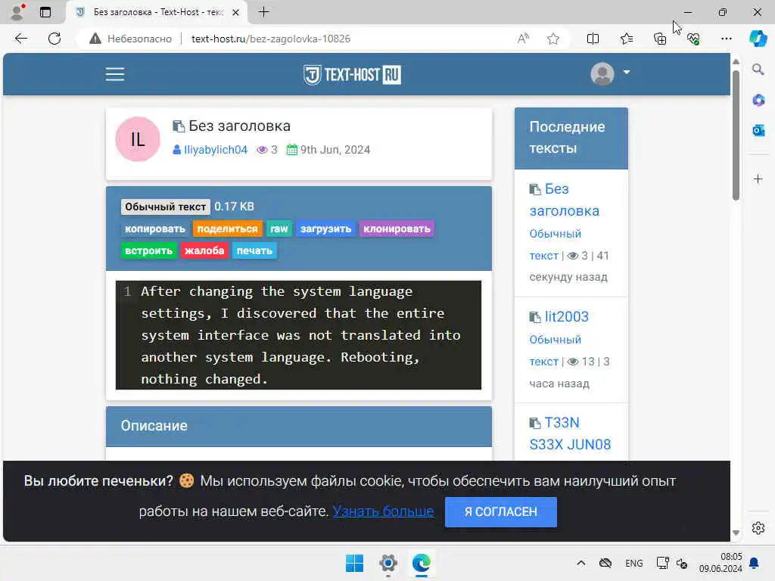Open a new browser tab
This screenshot has width=775, height=581.
[x=263, y=12]
